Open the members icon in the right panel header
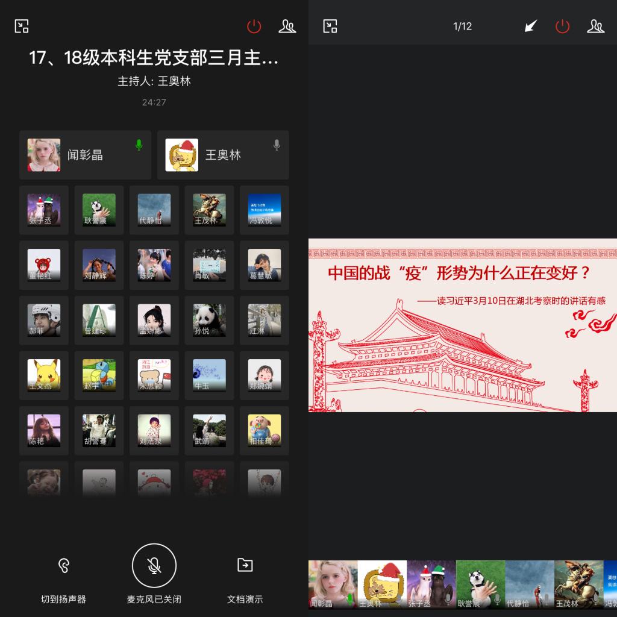The height and width of the screenshot is (617, 617). click(x=596, y=27)
